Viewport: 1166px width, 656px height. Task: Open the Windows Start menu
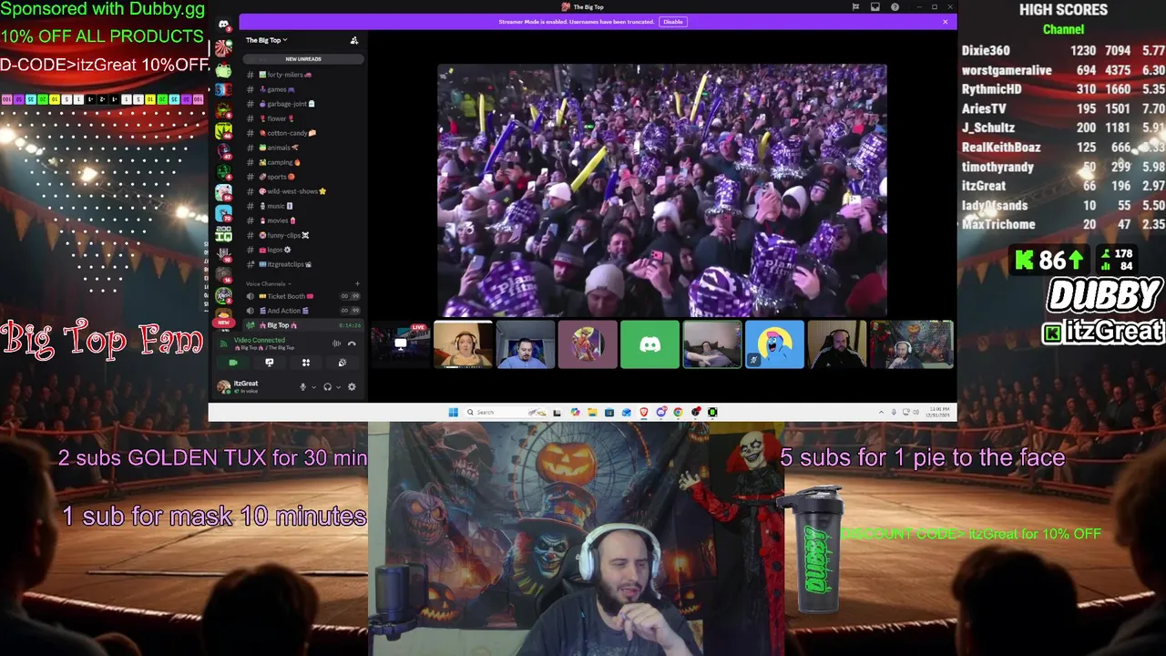[453, 412]
